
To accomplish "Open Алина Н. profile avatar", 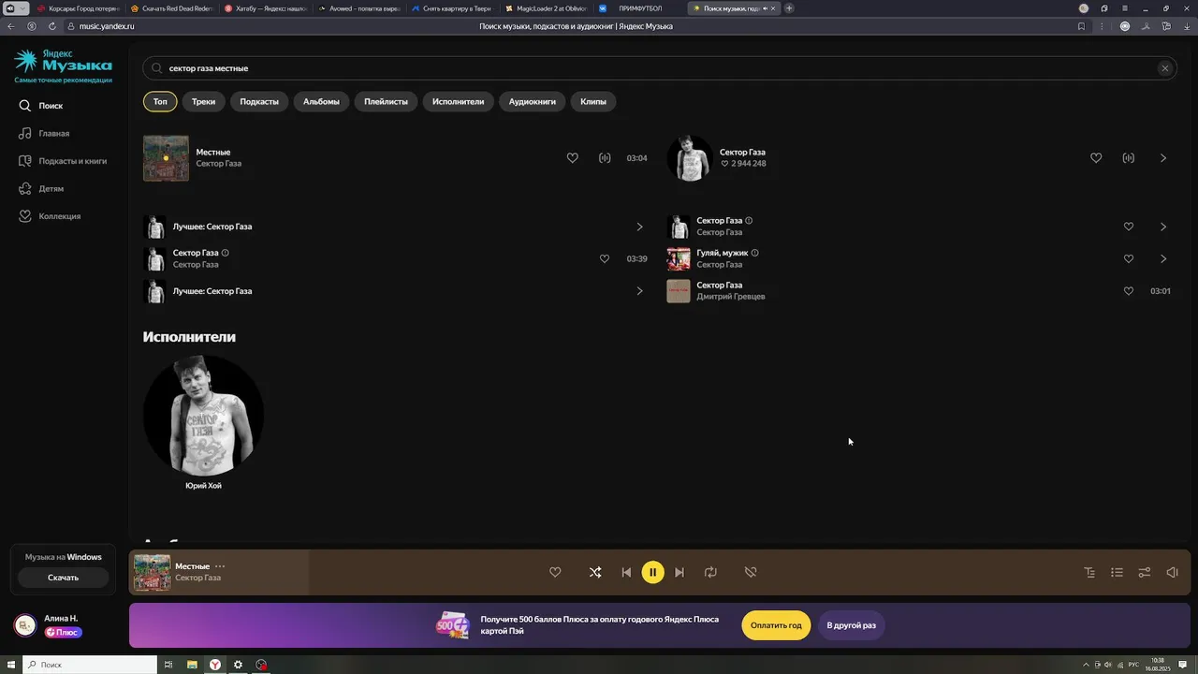I will click(25, 625).
